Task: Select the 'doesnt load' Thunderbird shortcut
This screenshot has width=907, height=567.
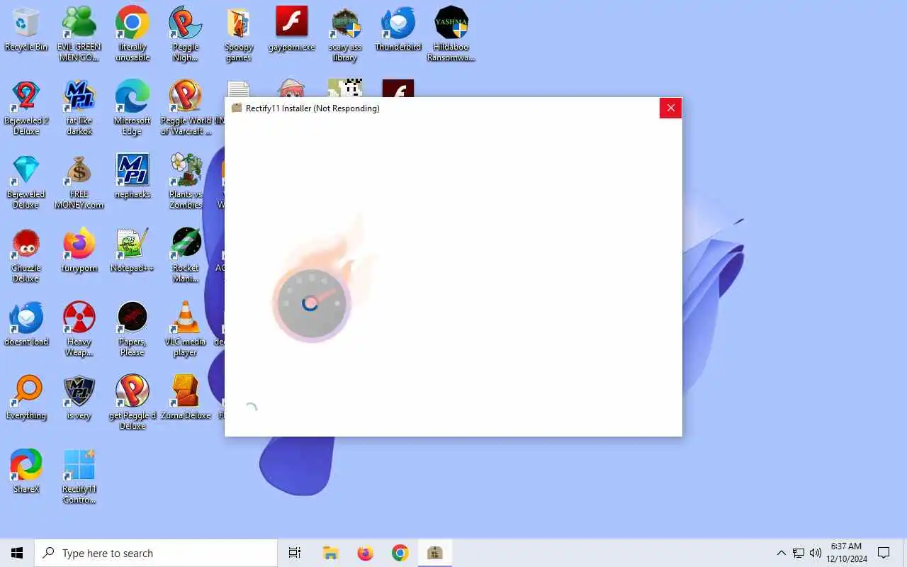Action: pos(26,324)
